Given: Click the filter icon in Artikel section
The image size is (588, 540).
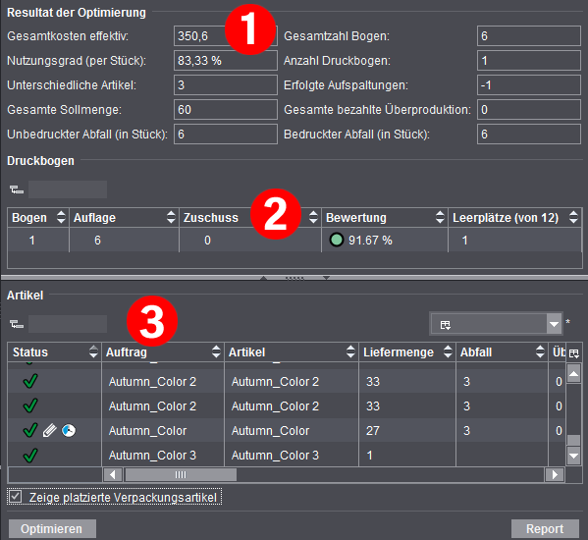Looking at the screenshot, I should tap(17, 324).
